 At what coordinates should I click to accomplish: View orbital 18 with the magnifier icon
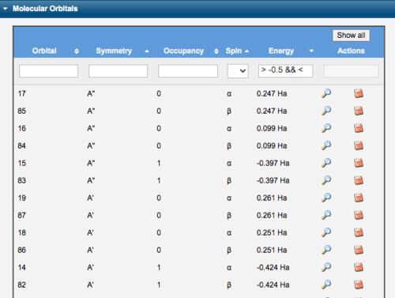326,232
